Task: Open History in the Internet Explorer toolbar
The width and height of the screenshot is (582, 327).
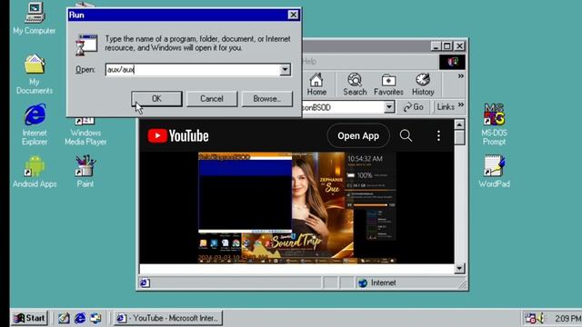Action: click(x=423, y=84)
